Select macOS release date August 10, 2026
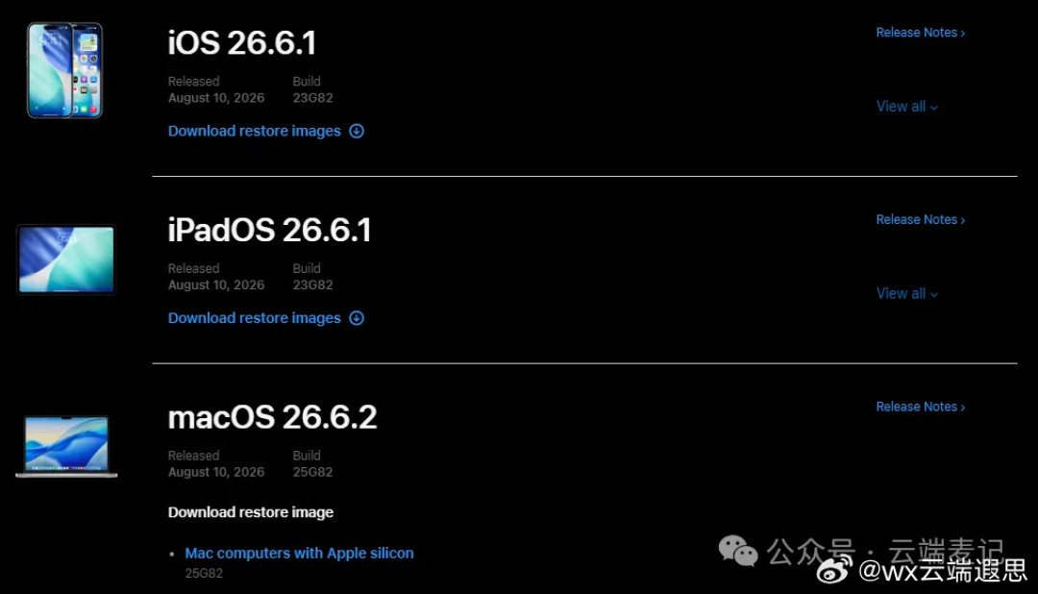 coord(216,472)
